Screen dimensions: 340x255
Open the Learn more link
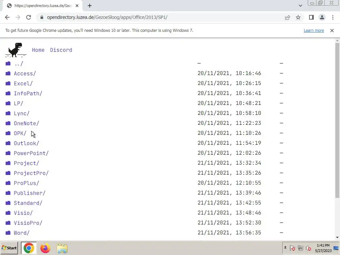[314, 31]
